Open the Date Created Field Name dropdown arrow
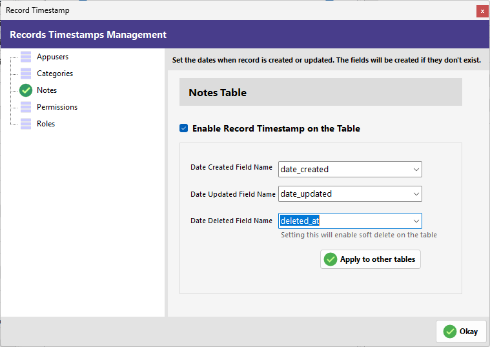 click(x=416, y=169)
